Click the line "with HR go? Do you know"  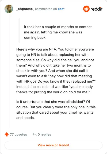coord(56,81)
